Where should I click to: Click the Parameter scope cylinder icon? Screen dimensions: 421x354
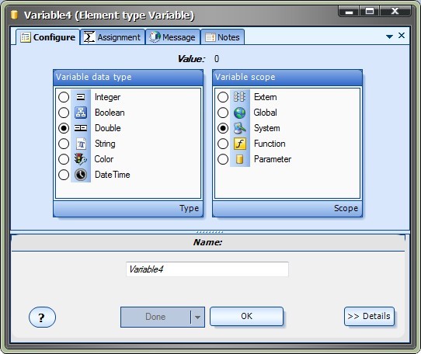point(240,159)
